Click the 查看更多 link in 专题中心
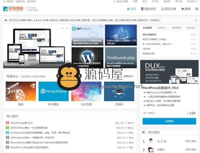This screenshot has width=200, height=153. point(129,76)
